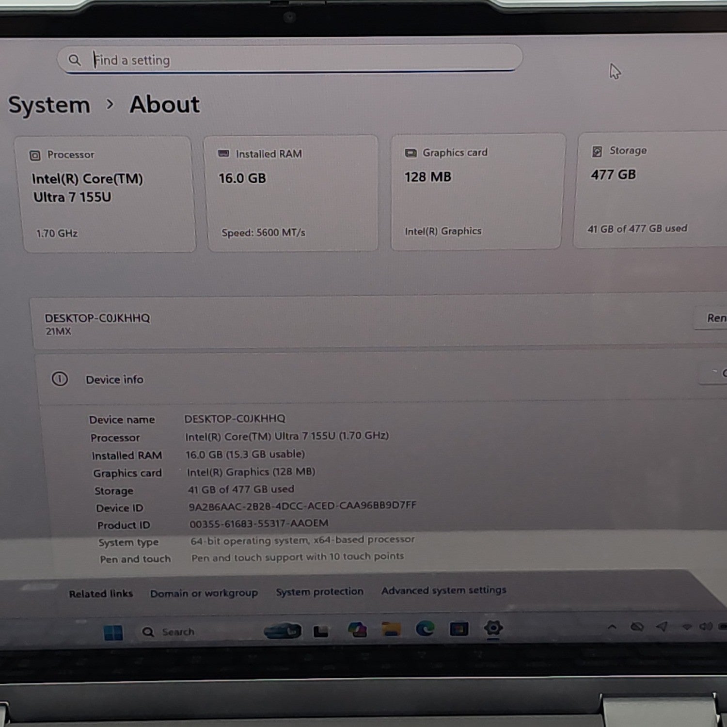Click the search highlight image on the taskbar

pos(282,630)
